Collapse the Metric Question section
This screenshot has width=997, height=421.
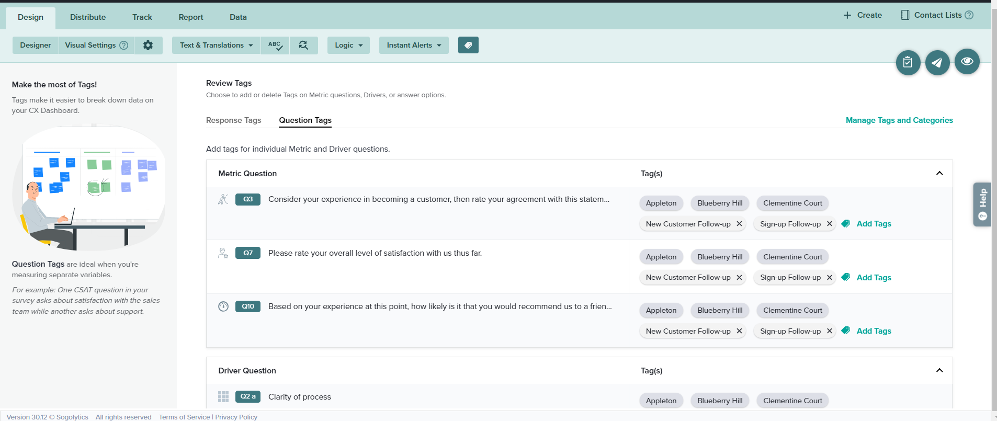click(x=939, y=174)
